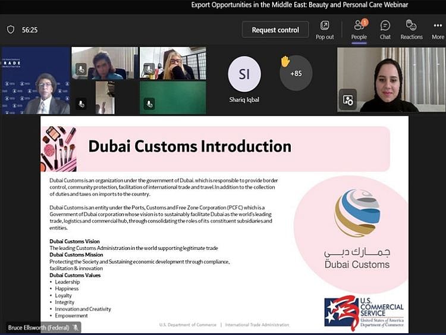Click mic icon on blonde woman's video
Screen dimensions: 446x335
click(x=149, y=70)
